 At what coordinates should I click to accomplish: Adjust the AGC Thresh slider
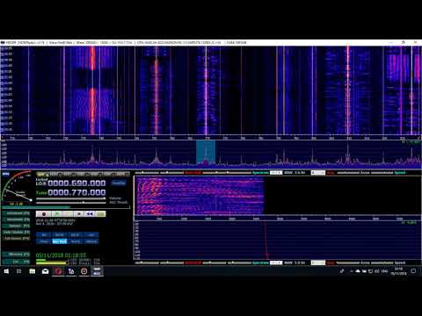[x=71, y=203]
